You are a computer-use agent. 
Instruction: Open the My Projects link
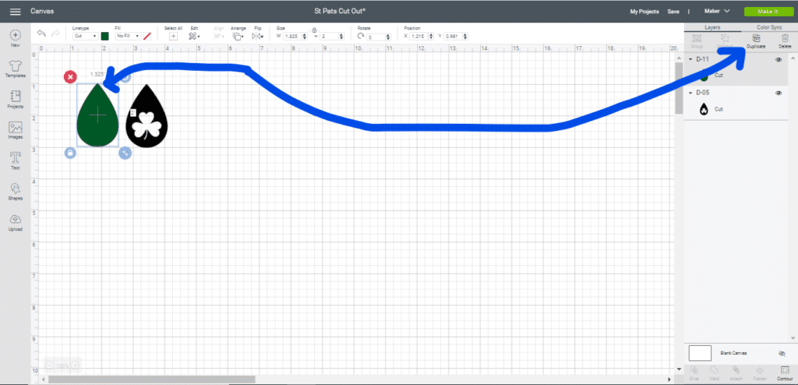(x=644, y=12)
